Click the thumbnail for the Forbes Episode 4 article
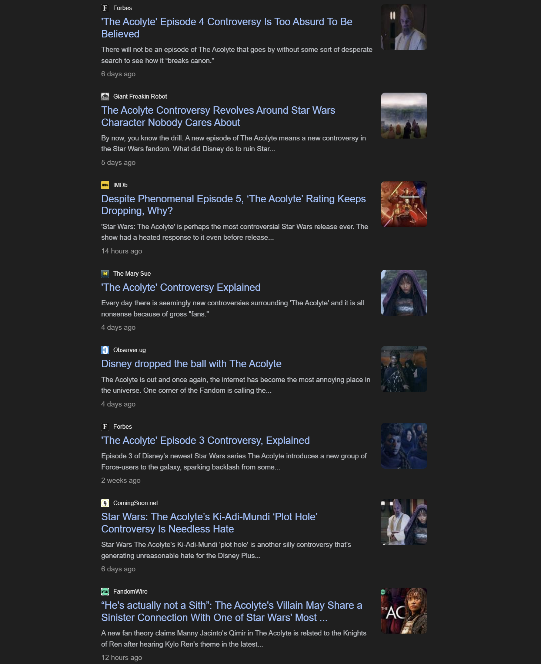 [404, 27]
